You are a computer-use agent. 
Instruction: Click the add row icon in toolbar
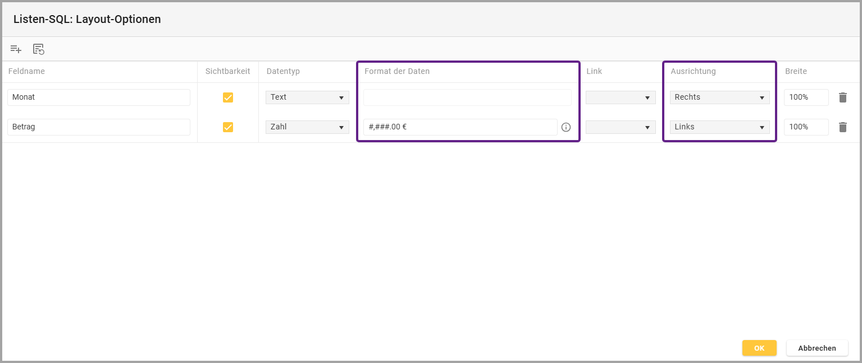tap(16, 49)
